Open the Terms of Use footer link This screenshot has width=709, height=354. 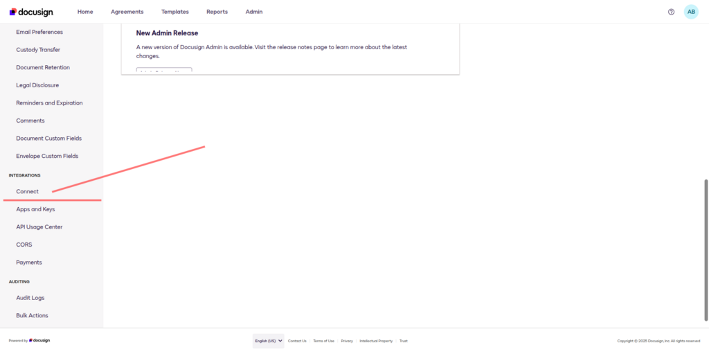(x=323, y=341)
